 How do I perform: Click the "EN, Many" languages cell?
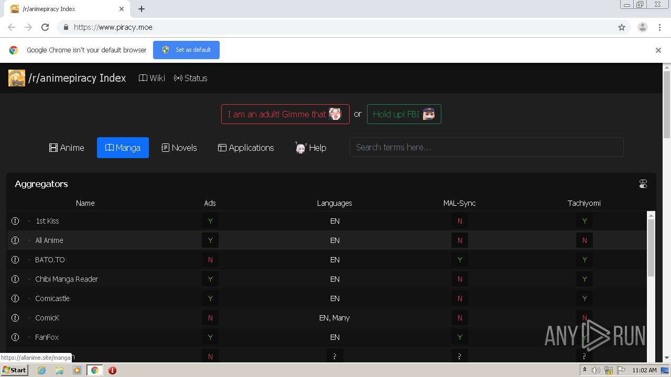pyautogui.click(x=334, y=318)
